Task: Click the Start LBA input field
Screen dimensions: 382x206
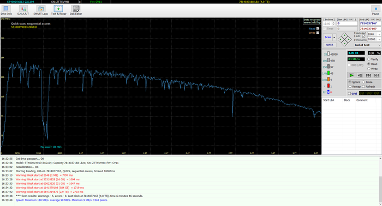Action: coord(347,23)
